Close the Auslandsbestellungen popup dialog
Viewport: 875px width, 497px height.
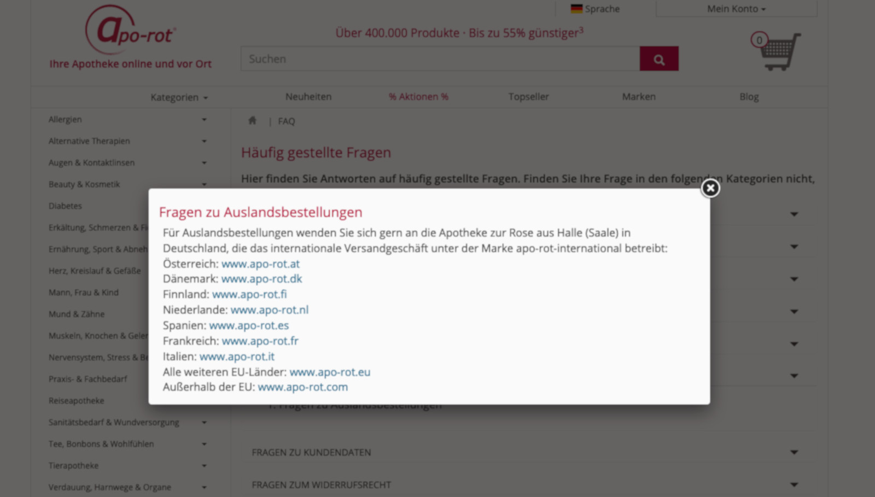tap(710, 188)
